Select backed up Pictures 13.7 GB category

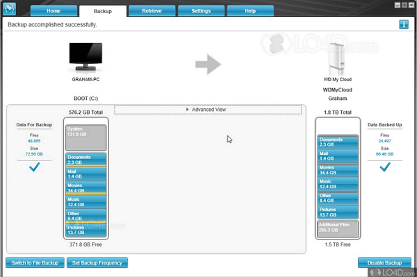tap(338, 212)
